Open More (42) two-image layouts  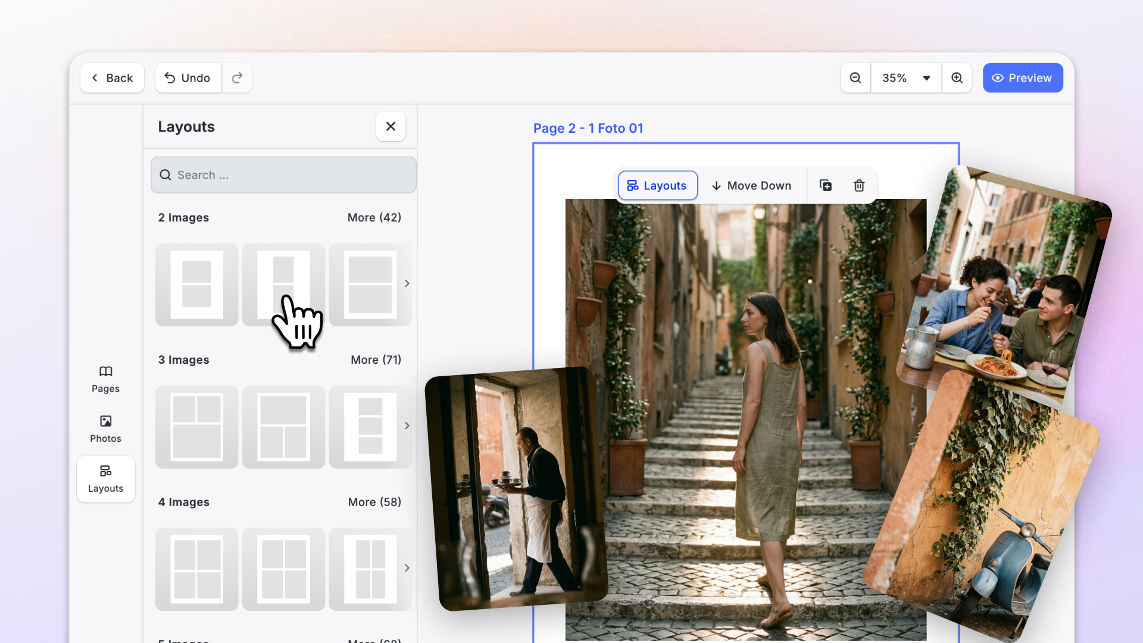(374, 217)
